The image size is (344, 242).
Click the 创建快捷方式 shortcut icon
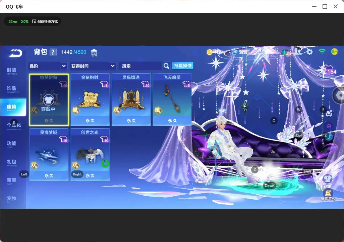pos(34,22)
